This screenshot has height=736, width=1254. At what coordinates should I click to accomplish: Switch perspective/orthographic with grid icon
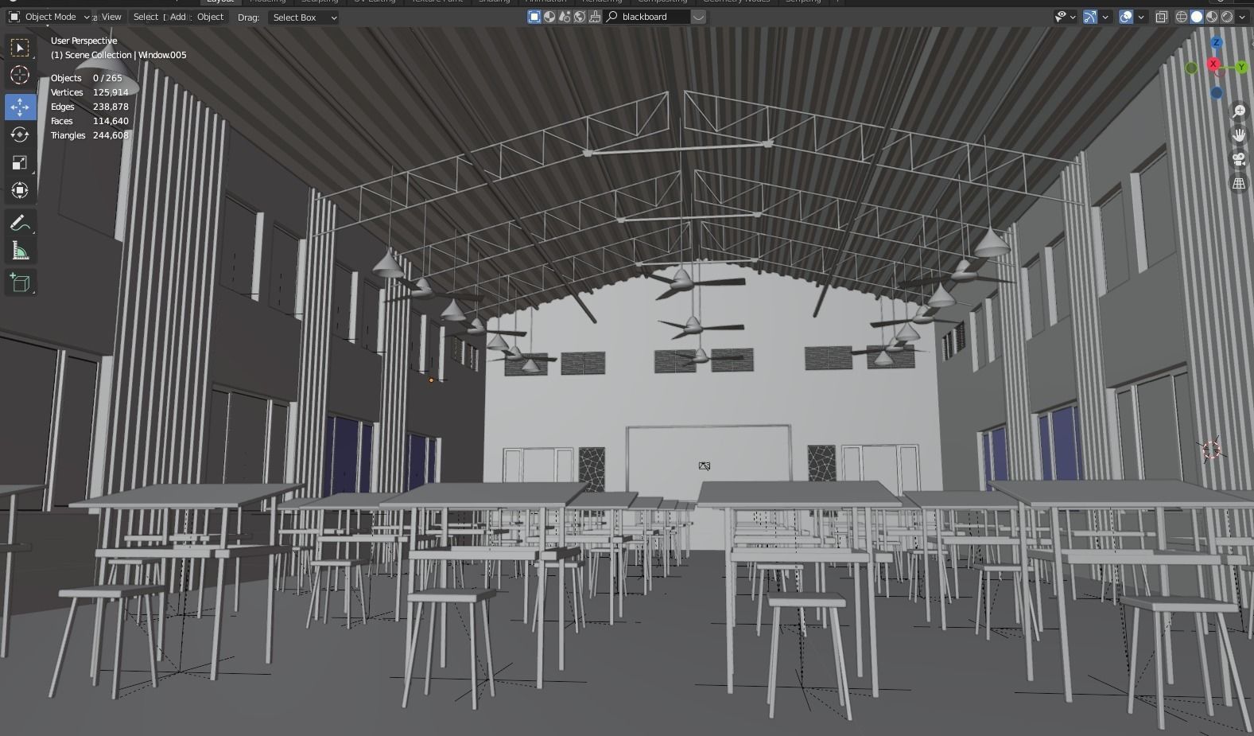pos(1239,184)
